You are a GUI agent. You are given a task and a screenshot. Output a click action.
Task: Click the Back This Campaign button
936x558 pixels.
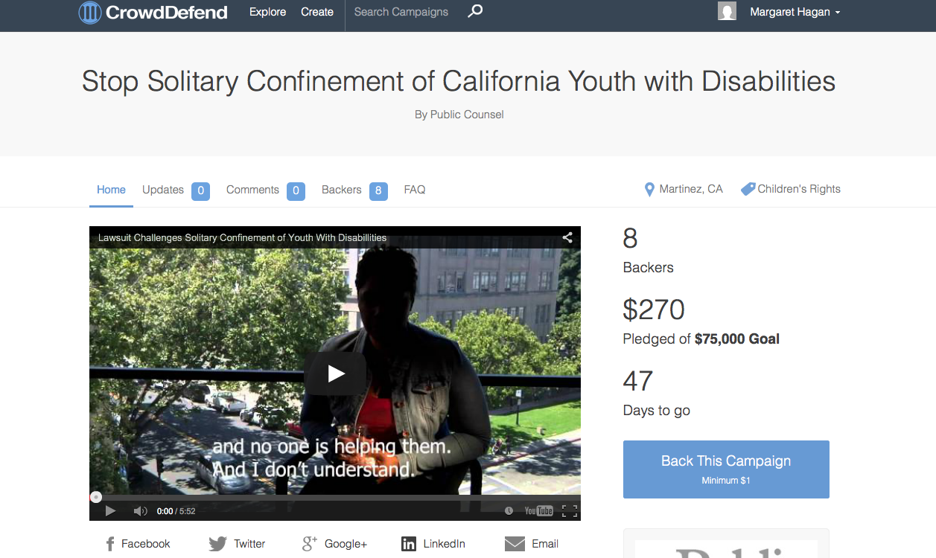click(x=726, y=469)
